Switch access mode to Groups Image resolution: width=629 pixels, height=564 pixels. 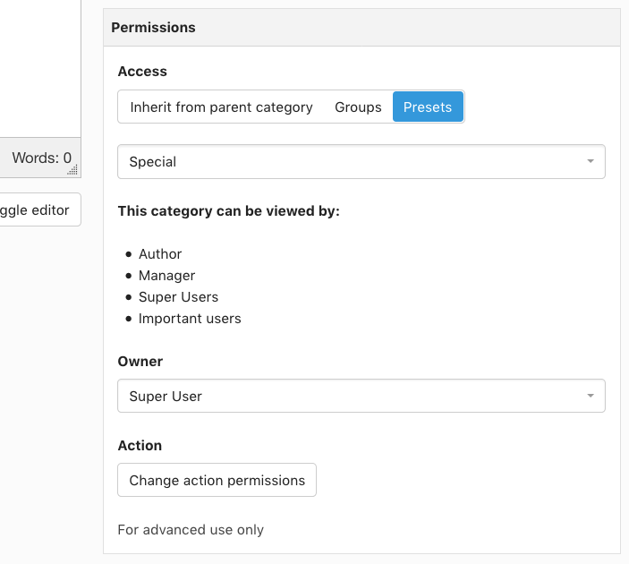coord(358,107)
